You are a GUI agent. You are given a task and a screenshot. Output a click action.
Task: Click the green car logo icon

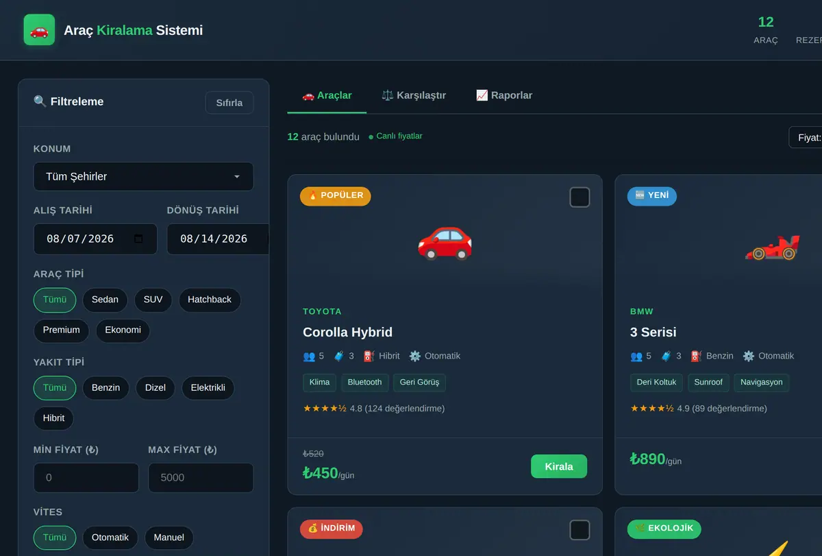pos(39,30)
